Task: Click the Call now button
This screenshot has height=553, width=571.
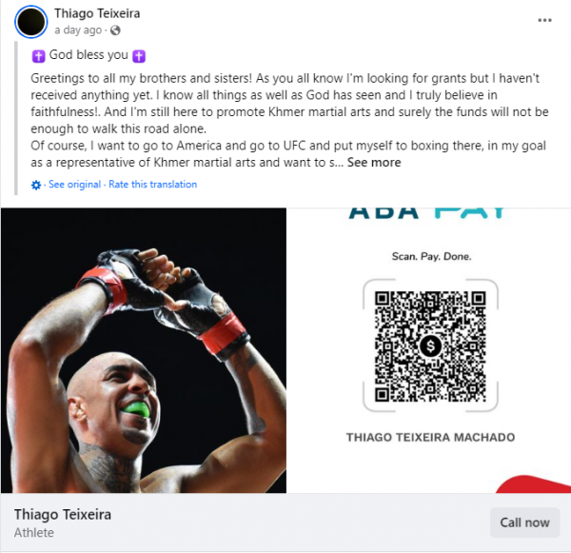Action: tap(524, 523)
